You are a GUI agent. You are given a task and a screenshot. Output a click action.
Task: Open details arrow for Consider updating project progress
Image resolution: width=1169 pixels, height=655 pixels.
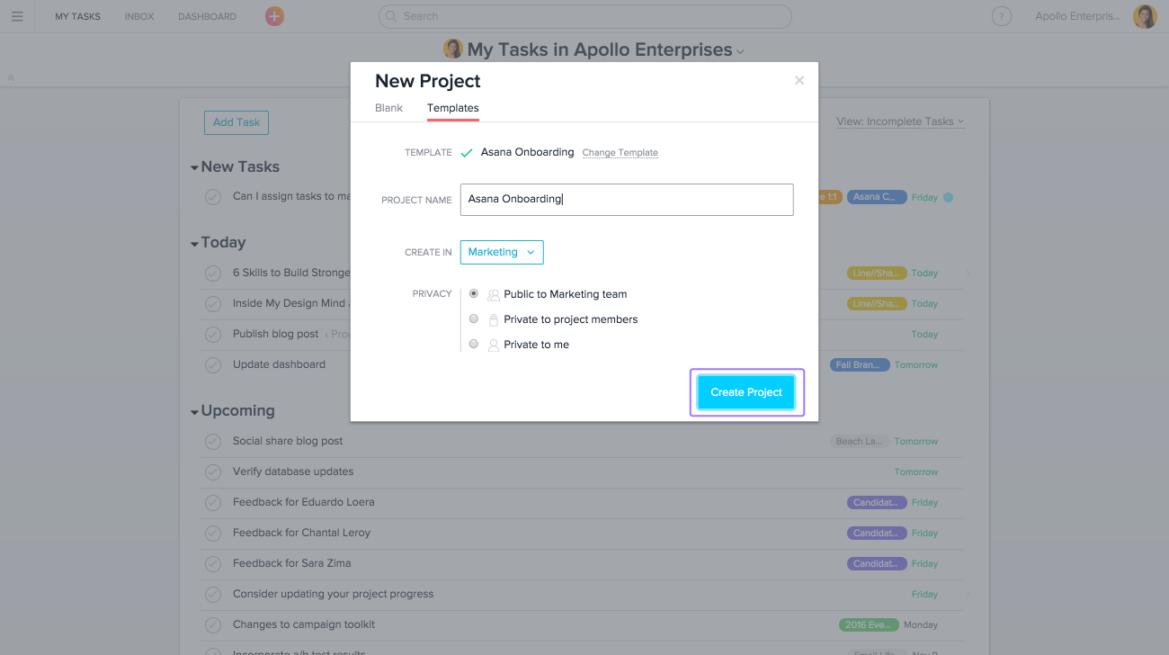(x=968, y=594)
